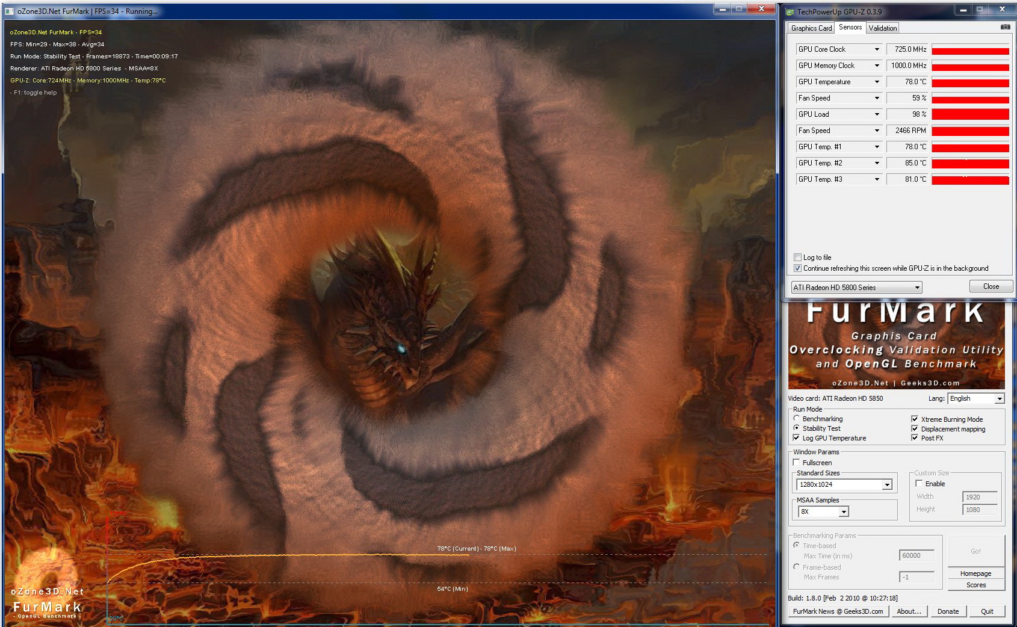Click the GPU-Z title bar app icon
Screen dimensions: 1017x627
click(x=790, y=11)
